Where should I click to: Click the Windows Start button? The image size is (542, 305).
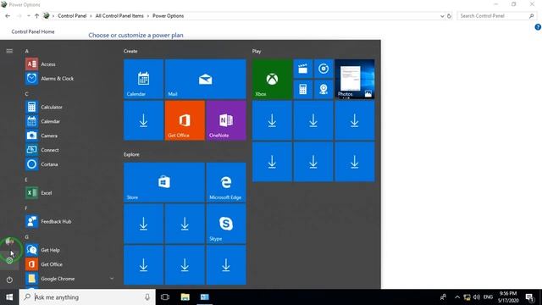point(9,297)
